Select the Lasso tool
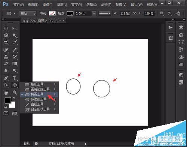This screenshot has height=147, width=187. [6, 36]
